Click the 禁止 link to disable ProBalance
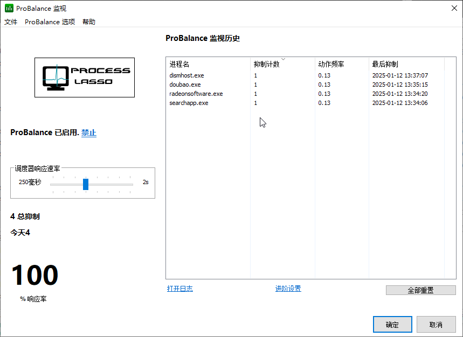The image size is (463, 337). click(88, 132)
